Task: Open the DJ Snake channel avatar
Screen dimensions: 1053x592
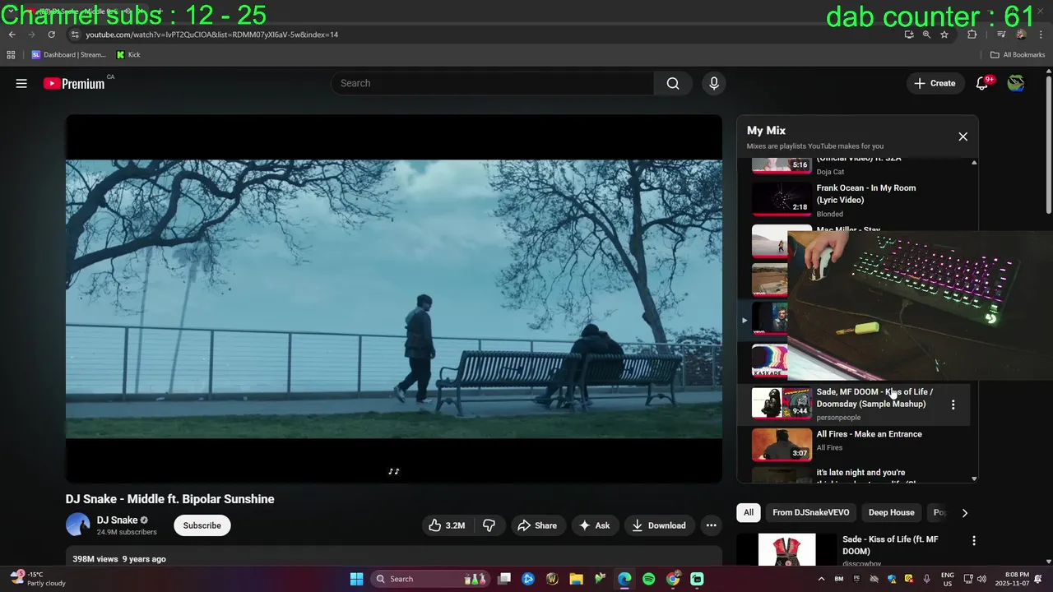Action: [78, 525]
